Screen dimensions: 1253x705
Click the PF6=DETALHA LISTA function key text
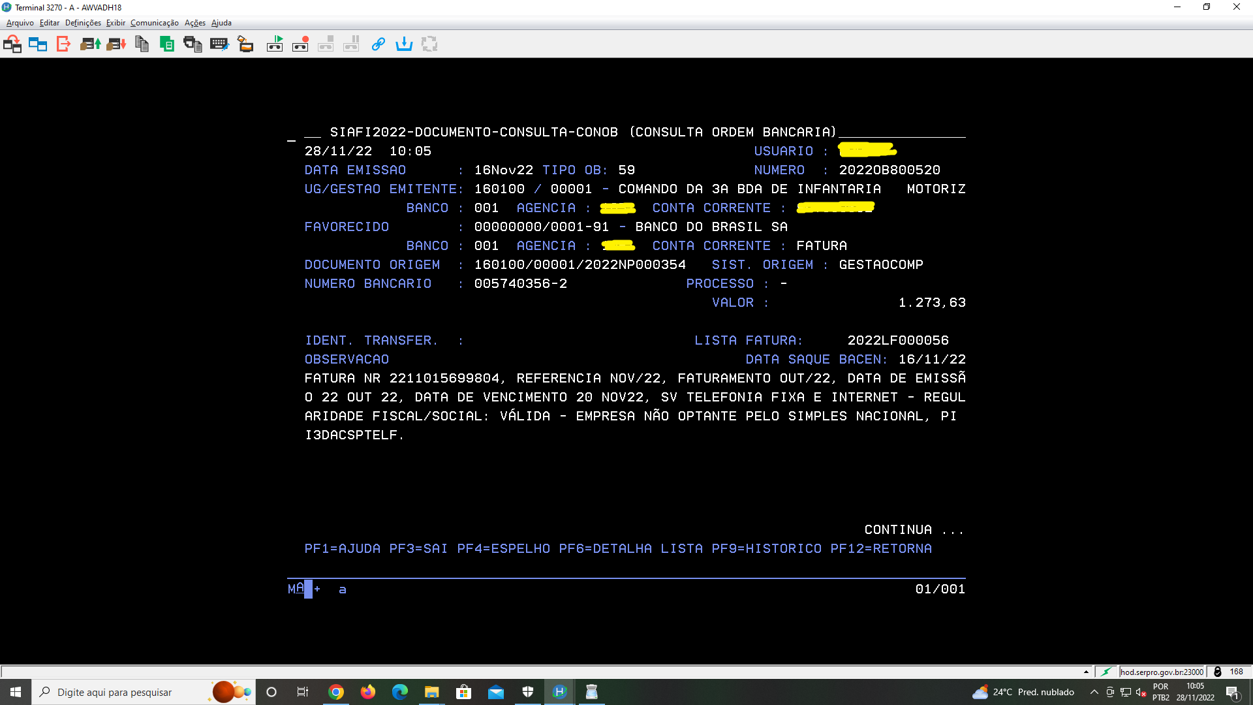(630, 549)
